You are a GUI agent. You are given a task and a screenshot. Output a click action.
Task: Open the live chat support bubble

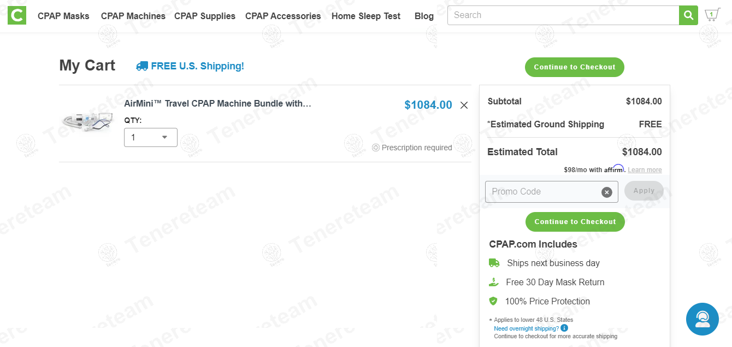pos(702,319)
